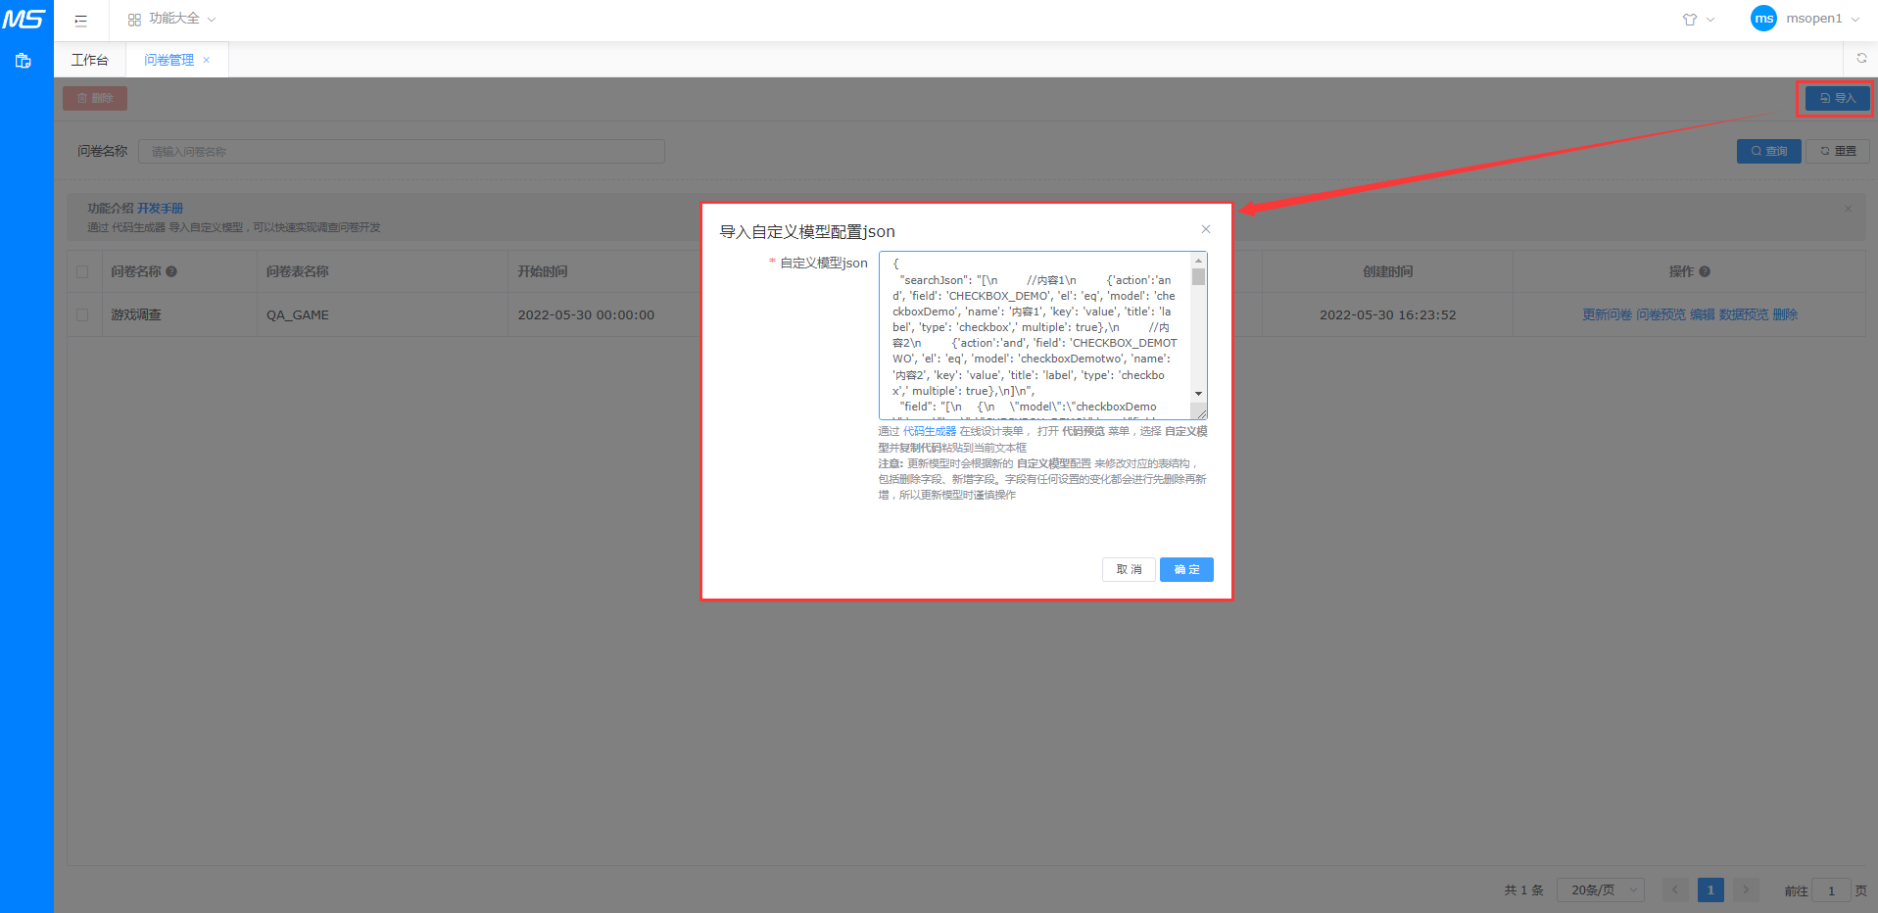Screen dimensions: 1878x913
Task: Dismiss the 功能介绍 notice banner
Action: point(1848,209)
